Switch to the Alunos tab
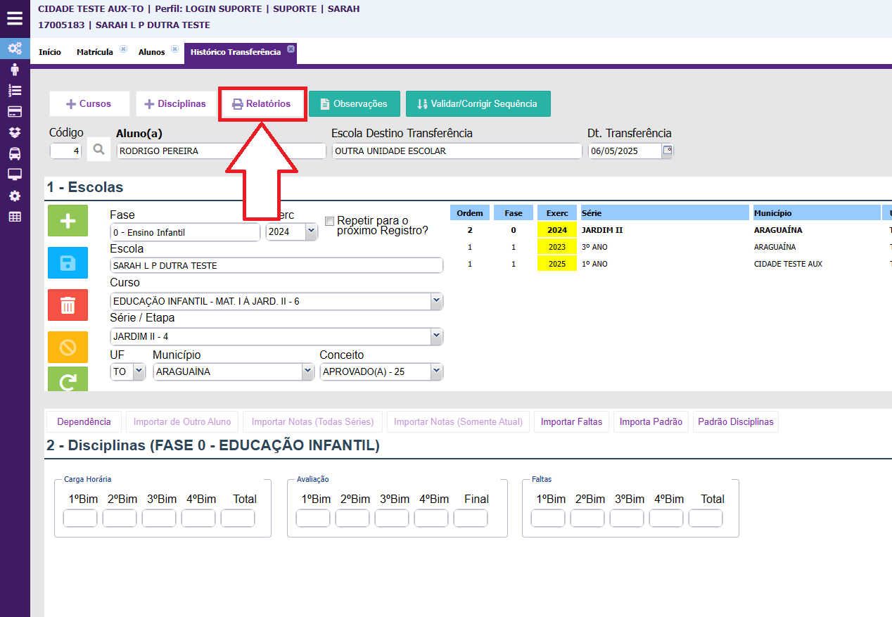 [x=151, y=52]
